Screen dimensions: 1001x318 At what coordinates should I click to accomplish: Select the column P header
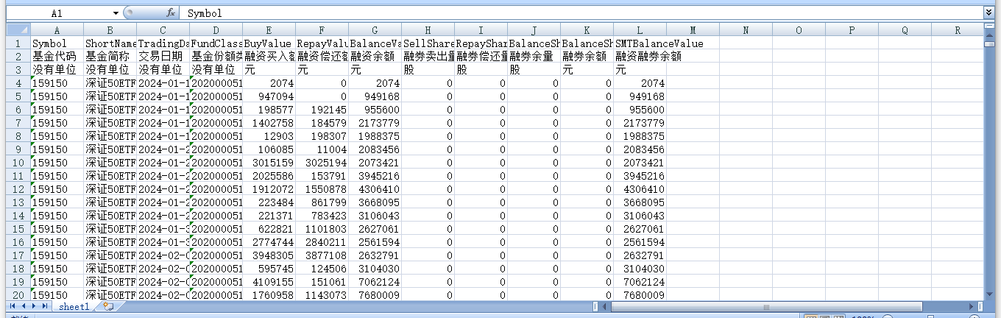coord(852,30)
